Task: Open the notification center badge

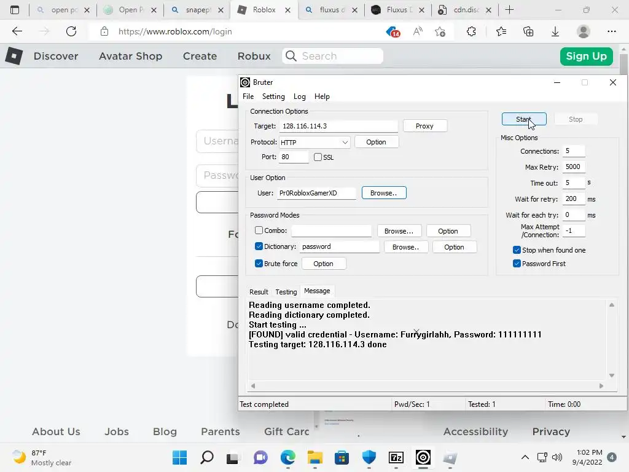Action: click(x=611, y=457)
